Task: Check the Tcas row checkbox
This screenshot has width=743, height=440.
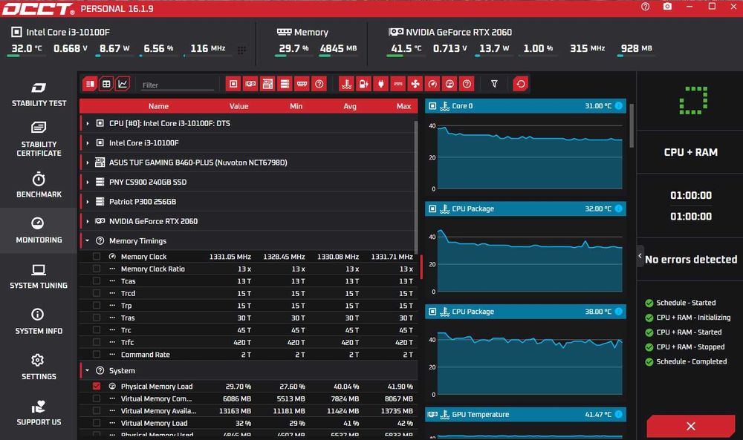Action: click(97, 281)
